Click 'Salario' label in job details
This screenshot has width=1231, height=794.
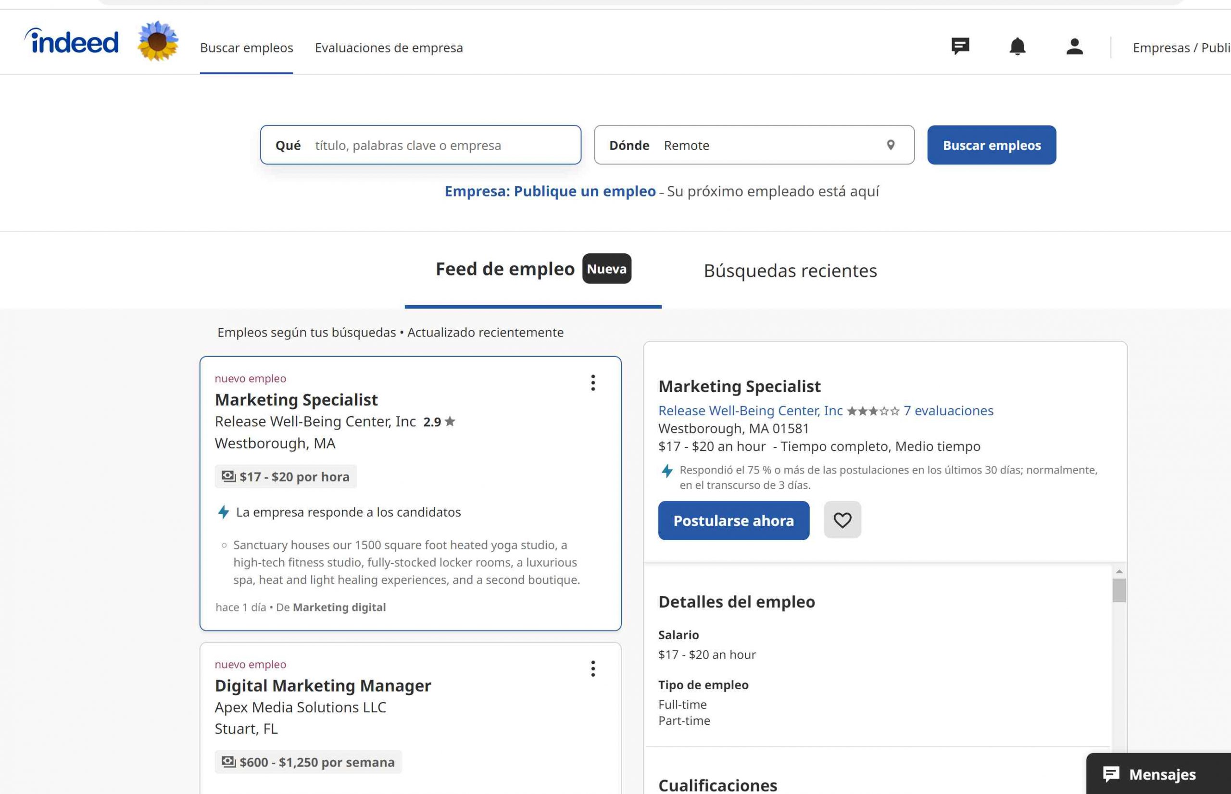678,635
